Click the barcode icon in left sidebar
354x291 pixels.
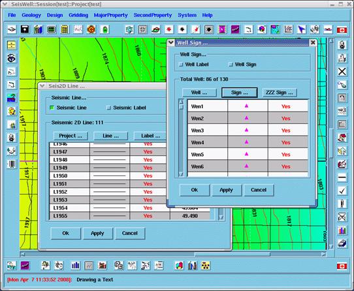(x=12, y=164)
